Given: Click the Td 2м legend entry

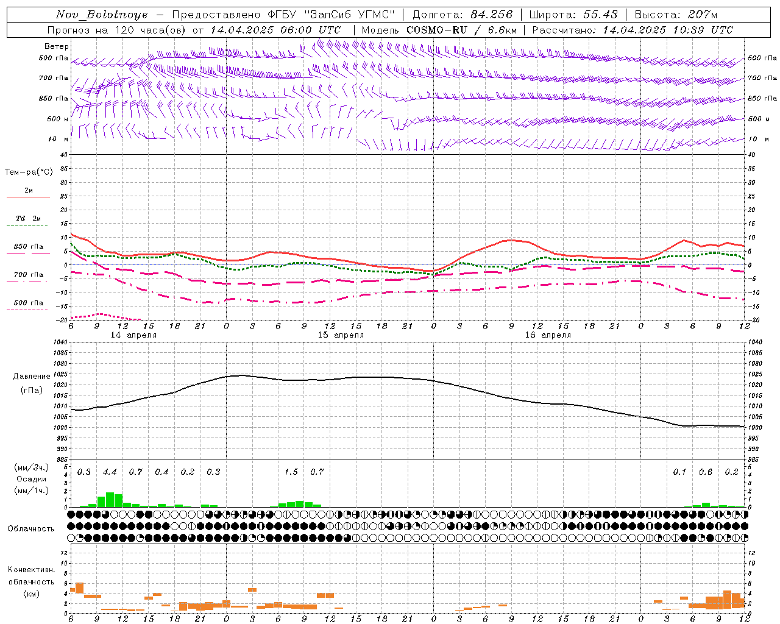Looking at the screenshot, I should tap(29, 218).
